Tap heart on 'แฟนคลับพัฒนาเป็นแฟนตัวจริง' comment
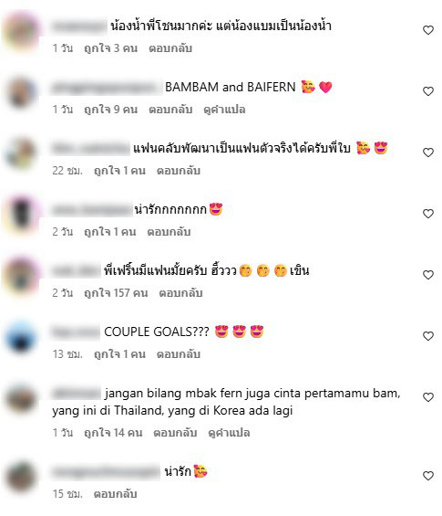 [428, 153]
